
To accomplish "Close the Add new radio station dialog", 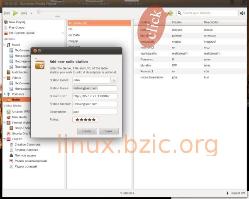I will (35, 51).
